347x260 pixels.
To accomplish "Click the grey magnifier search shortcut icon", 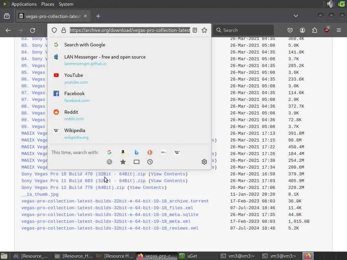I will click(109, 162).
